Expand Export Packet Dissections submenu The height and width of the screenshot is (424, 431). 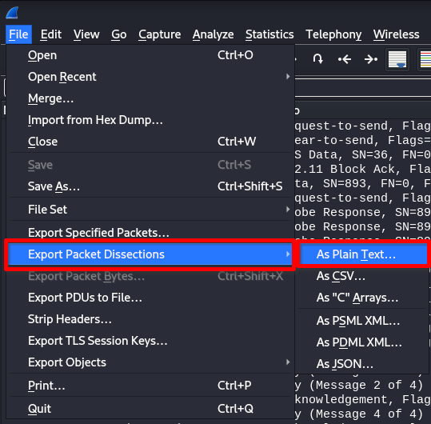[x=150, y=254]
